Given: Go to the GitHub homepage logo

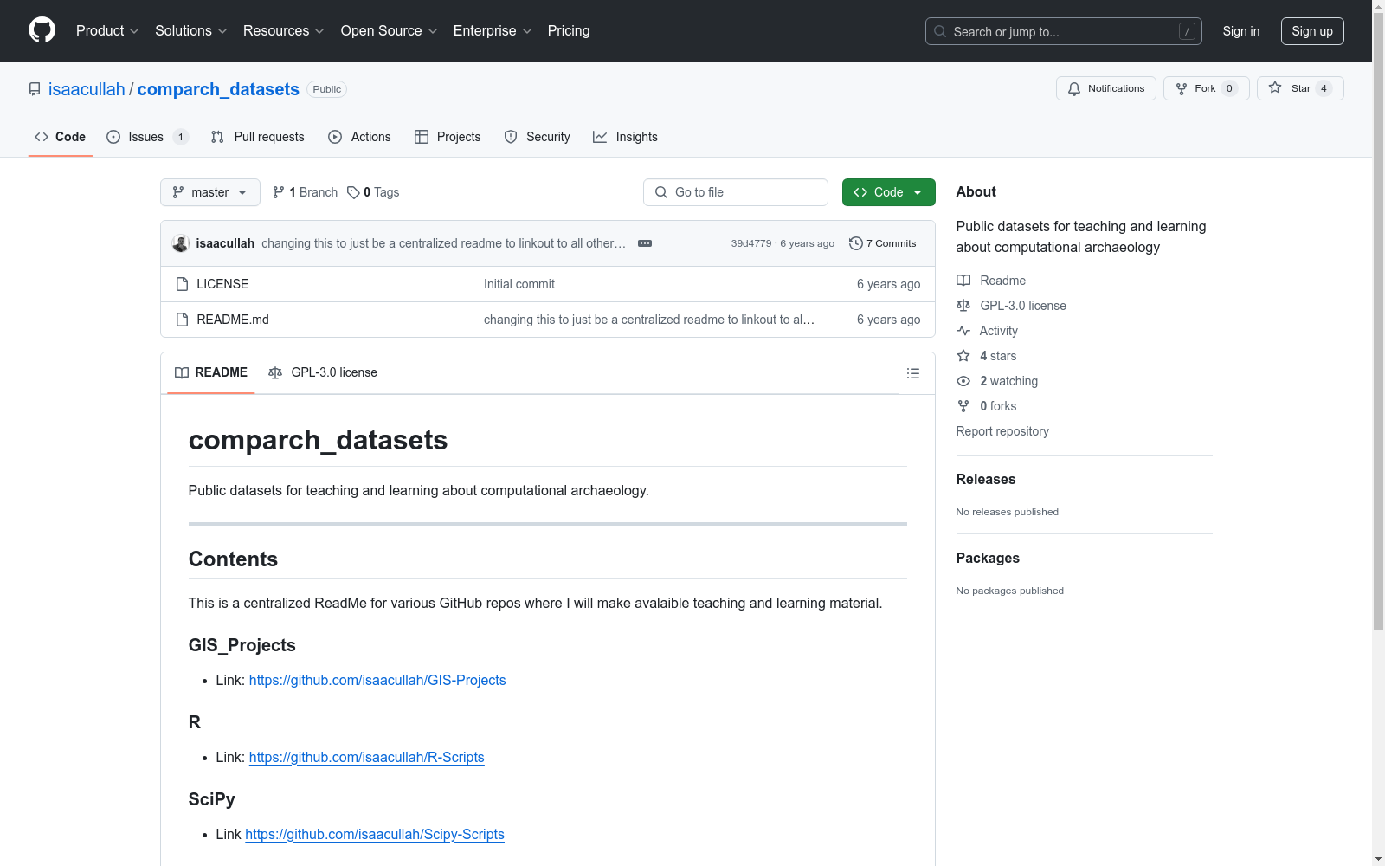Looking at the screenshot, I should pyautogui.click(x=42, y=30).
